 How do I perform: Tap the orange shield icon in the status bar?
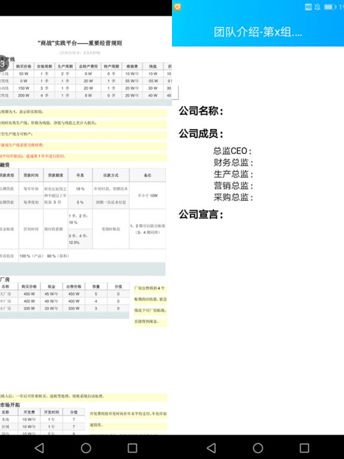tap(177, 7)
